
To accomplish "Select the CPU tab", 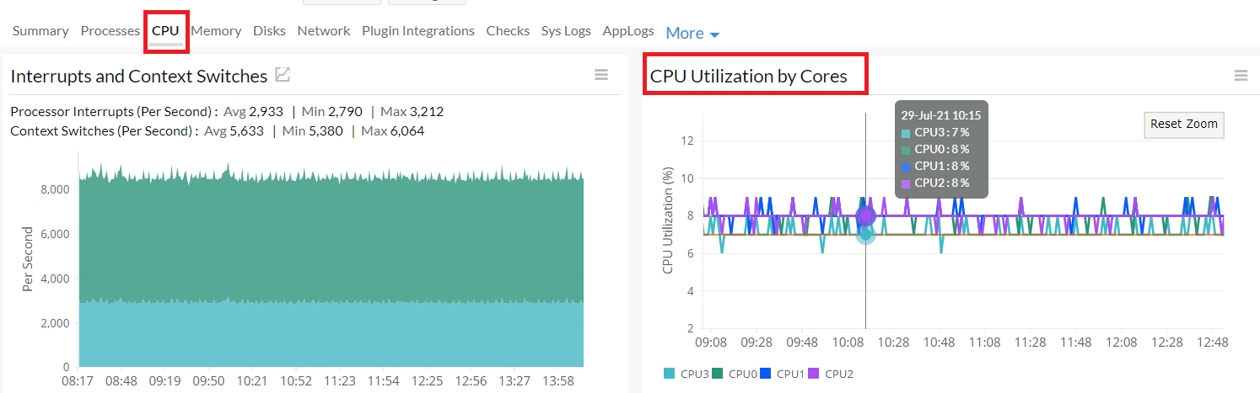I will click(x=165, y=31).
